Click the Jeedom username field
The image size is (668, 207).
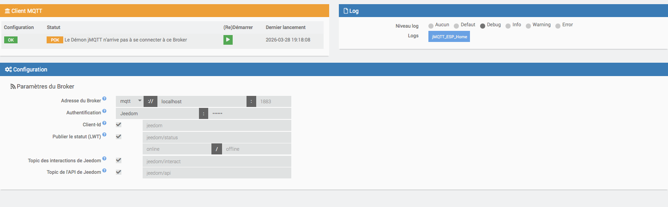point(157,113)
